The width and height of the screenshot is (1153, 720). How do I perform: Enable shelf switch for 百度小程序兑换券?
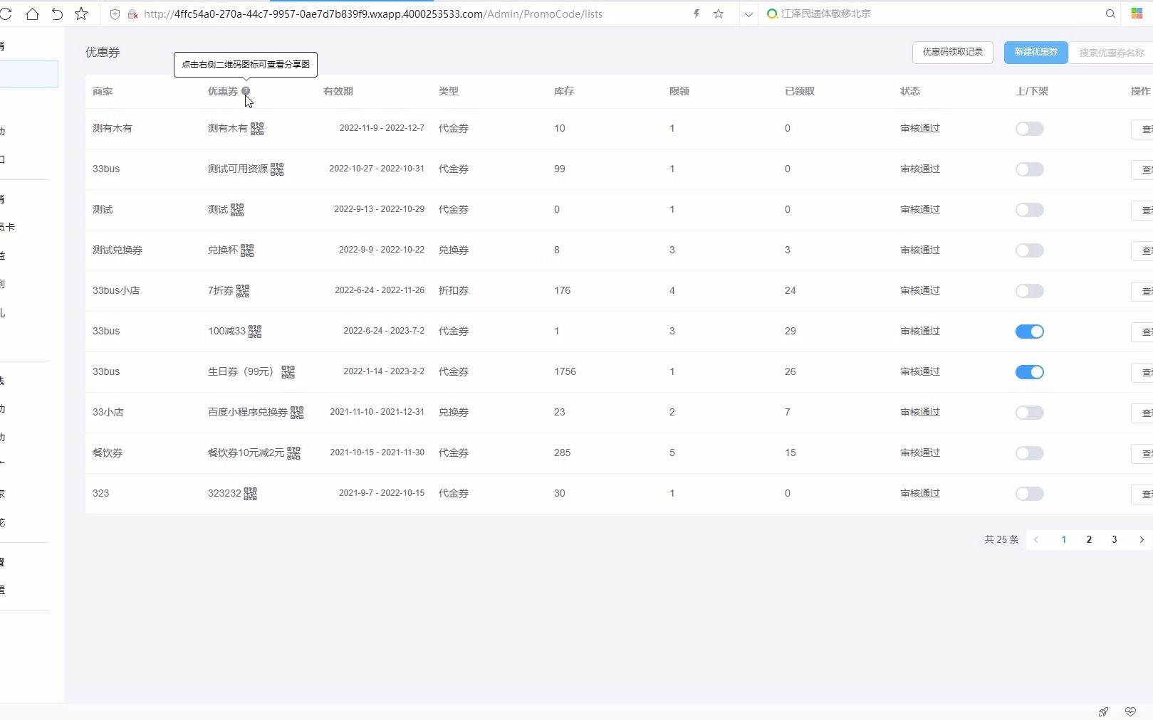click(1029, 413)
